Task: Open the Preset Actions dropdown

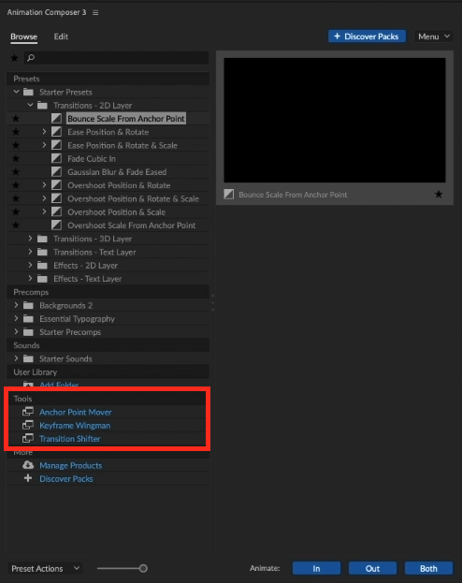Action: click(45, 569)
